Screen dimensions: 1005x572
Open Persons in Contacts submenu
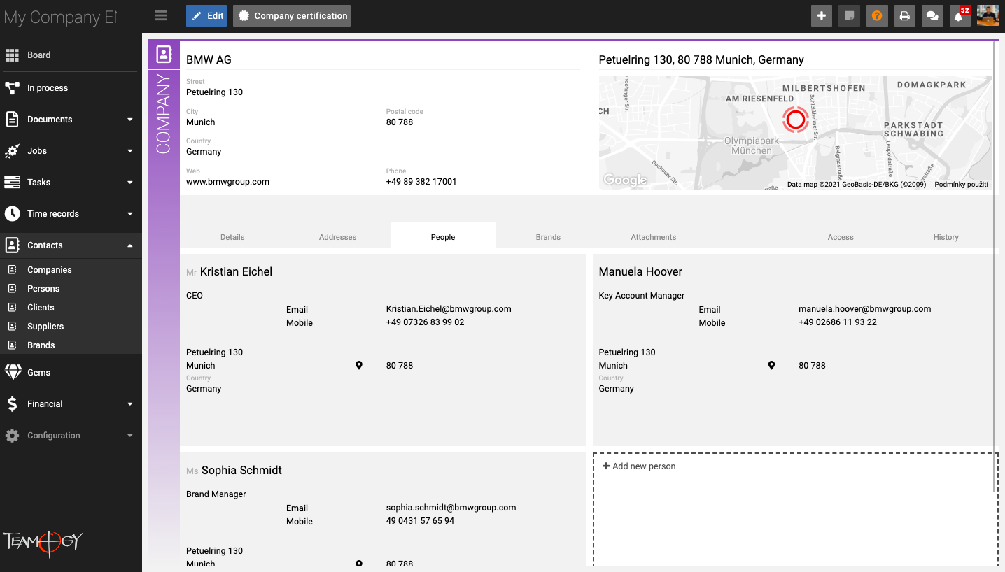click(x=43, y=289)
